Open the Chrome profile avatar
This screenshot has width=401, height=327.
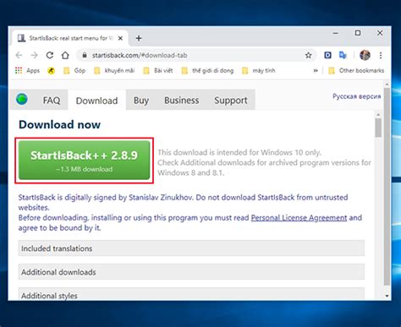click(x=365, y=55)
